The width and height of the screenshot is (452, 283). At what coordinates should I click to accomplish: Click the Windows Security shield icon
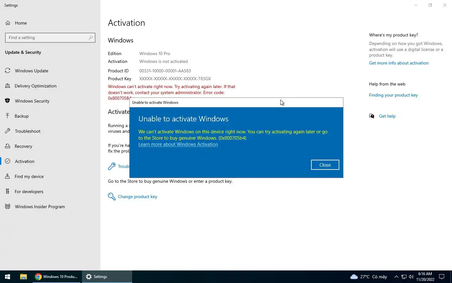(8, 101)
